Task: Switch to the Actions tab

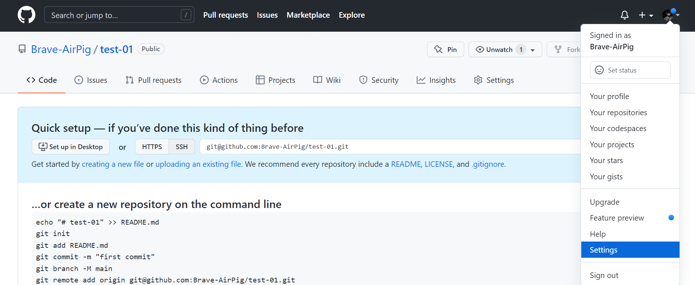Action: [x=219, y=80]
